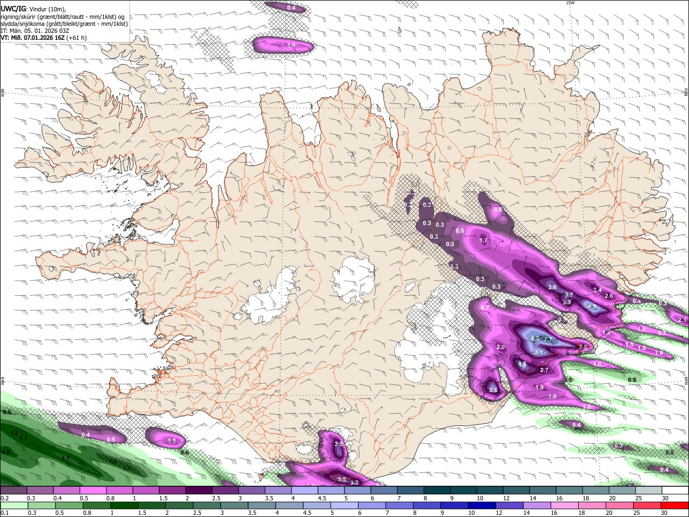Click the white upper swatch at 30

pyautogui.click(x=674, y=491)
